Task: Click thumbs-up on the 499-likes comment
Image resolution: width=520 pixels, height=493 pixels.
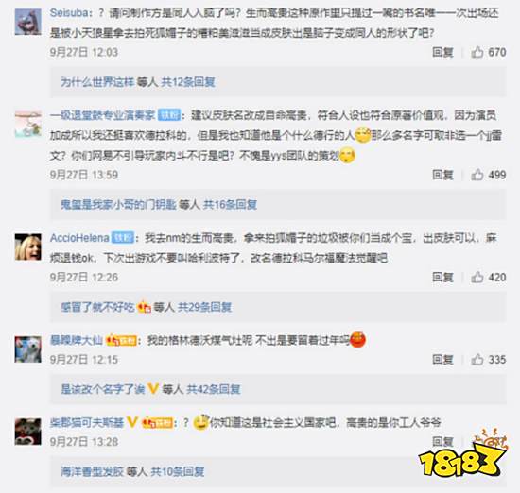Action: point(477,175)
